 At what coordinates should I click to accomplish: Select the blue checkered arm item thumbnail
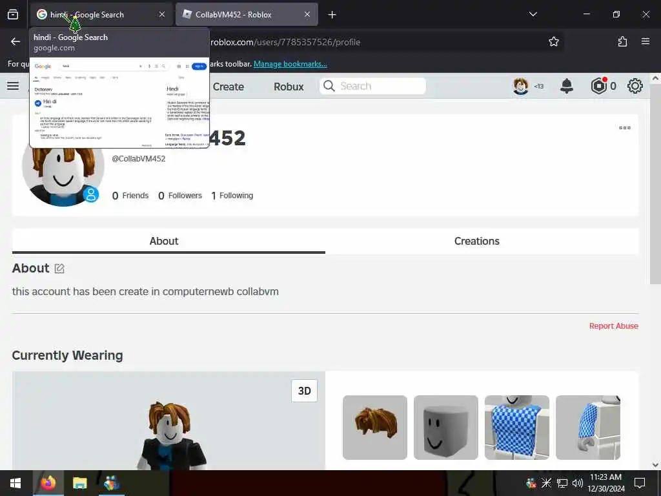tap(587, 428)
